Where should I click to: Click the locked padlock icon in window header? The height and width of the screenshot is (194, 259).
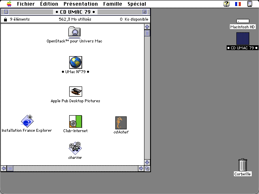[5, 20]
